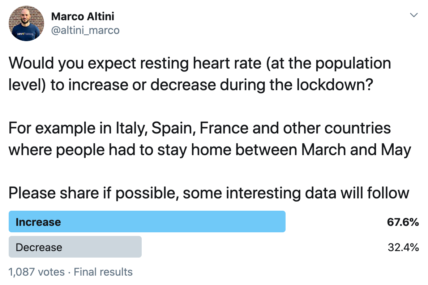The width and height of the screenshot is (428, 285).
Task: Click the 1,087 votes count
Action: click(x=37, y=272)
